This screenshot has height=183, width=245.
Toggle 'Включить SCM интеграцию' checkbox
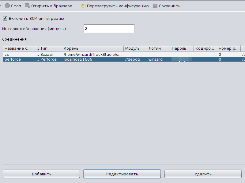(x=5, y=18)
